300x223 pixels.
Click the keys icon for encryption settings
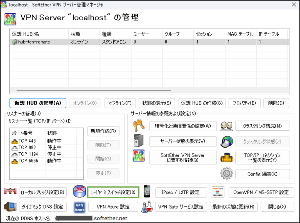point(139,126)
